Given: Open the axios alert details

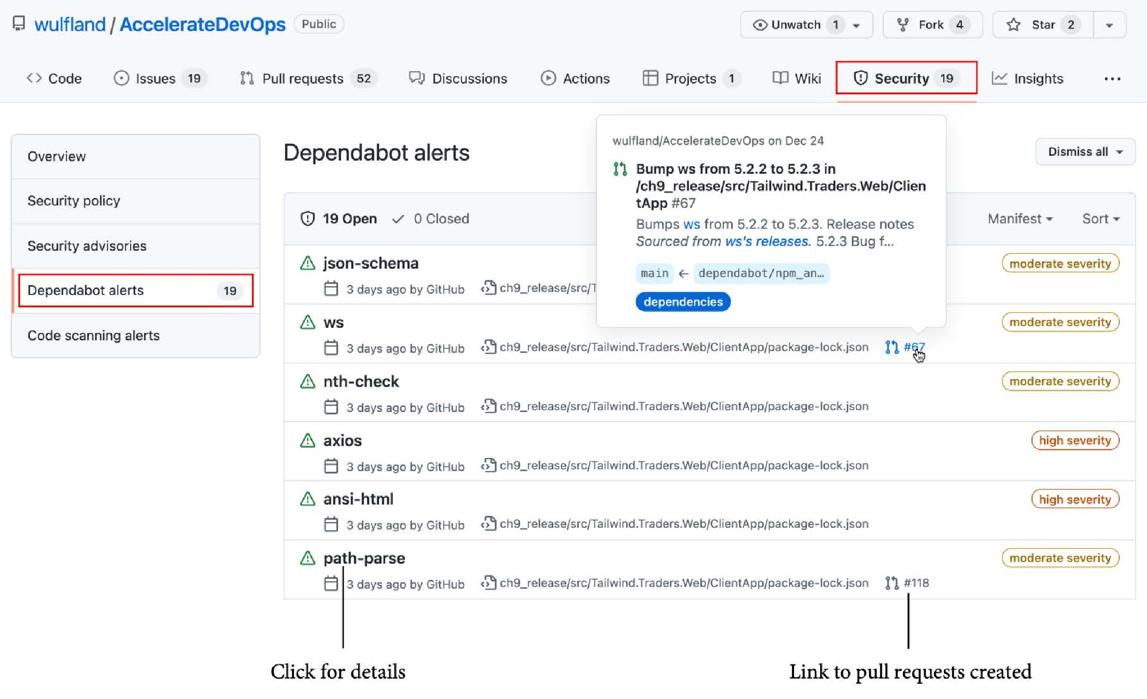Looking at the screenshot, I should (x=343, y=441).
